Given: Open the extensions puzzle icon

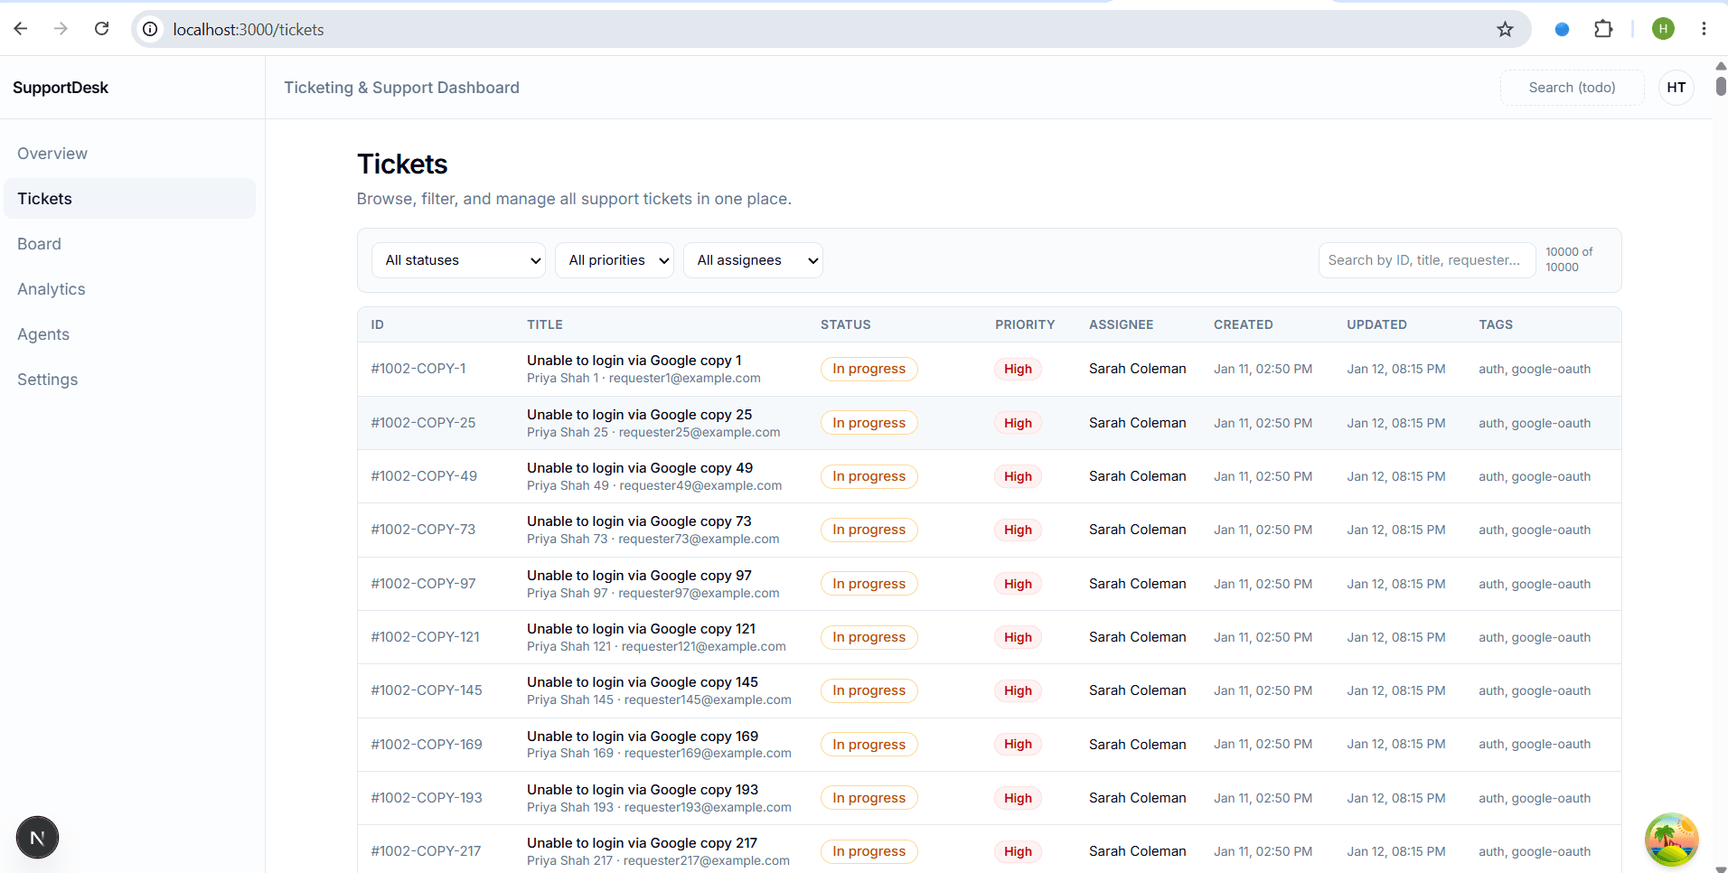Looking at the screenshot, I should [x=1603, y=29].
